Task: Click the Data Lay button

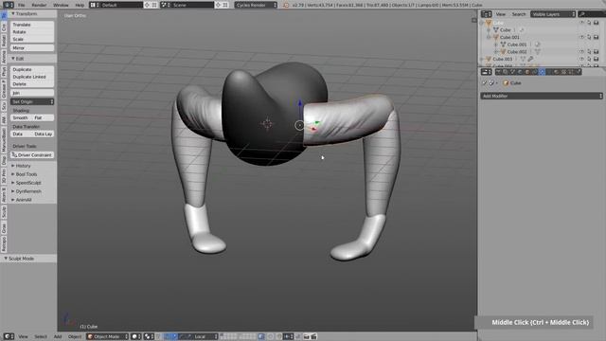Action: pos(43,134)
